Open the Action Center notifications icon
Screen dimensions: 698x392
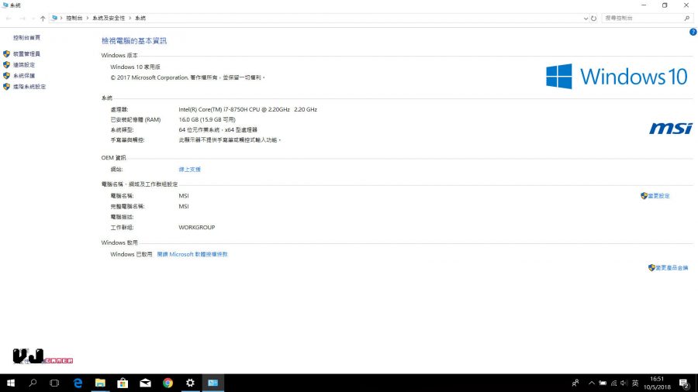[x=684, y=383]
